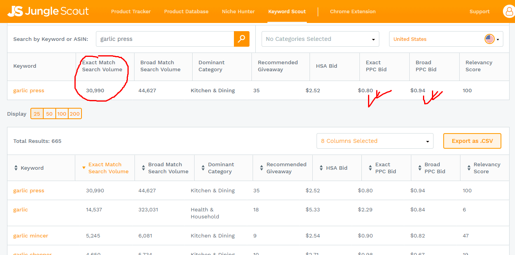
Task: Display 200 results per page
Action: point(74,114)
